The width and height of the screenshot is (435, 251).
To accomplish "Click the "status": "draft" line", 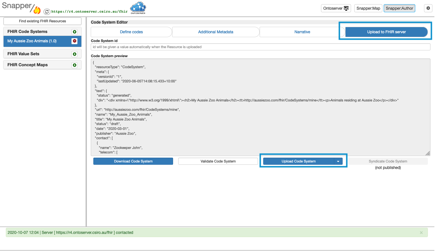I will click(108, 124).
